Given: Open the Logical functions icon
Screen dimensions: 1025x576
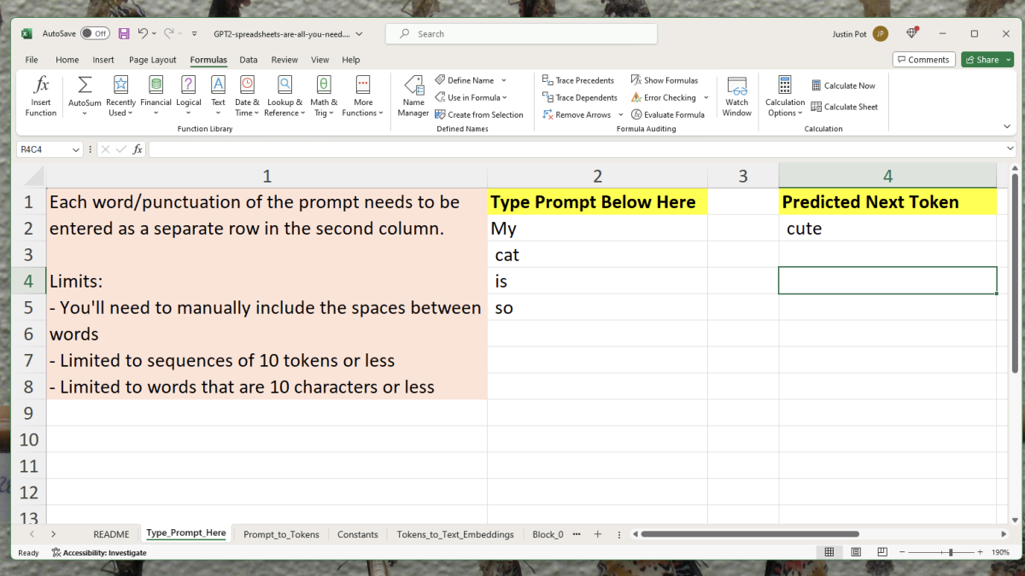Looking at the screenshot, I should [x=189, y=85].
